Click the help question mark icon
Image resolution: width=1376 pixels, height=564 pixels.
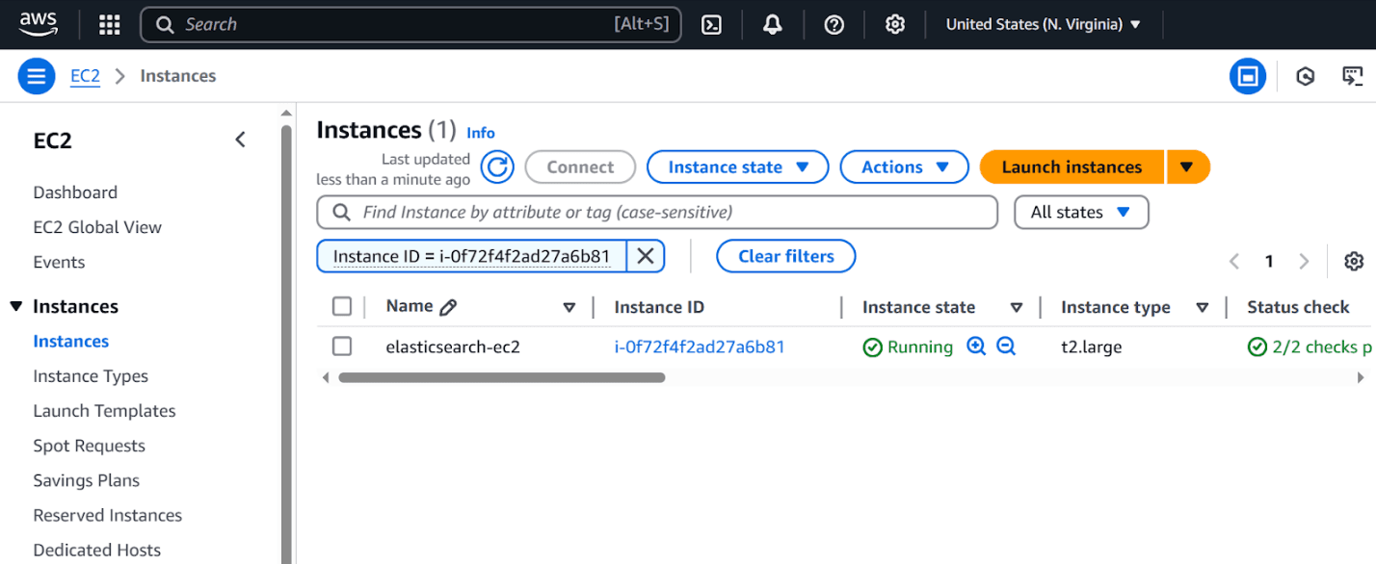pyautogui.click(x=834, y=25)
